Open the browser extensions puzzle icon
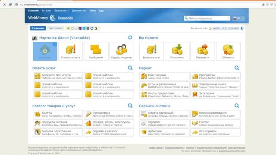276x155 pixels. coord(263,5)
